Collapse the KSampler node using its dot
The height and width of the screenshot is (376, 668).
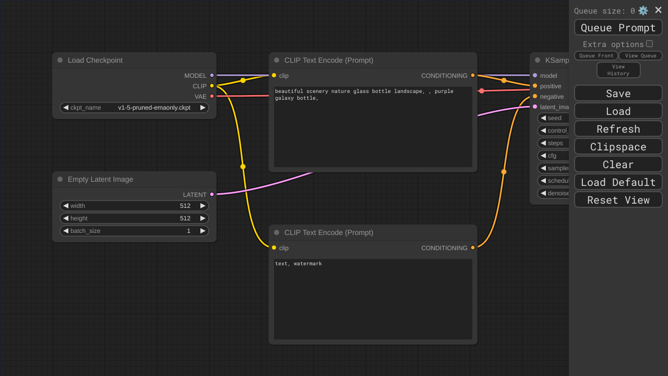coord(538,60)
